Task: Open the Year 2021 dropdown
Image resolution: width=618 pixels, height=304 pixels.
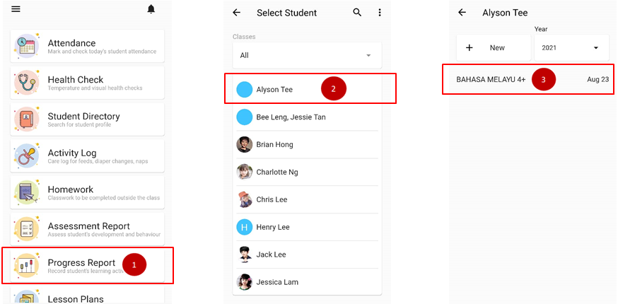Action: pyautogui.click(x=570, y=47)
